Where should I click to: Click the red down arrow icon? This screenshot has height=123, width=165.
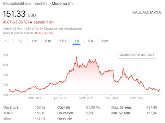31,22
